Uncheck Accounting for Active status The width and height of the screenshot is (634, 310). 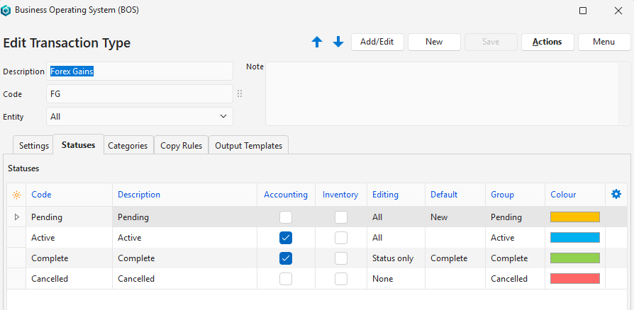[x=286, y=238]
